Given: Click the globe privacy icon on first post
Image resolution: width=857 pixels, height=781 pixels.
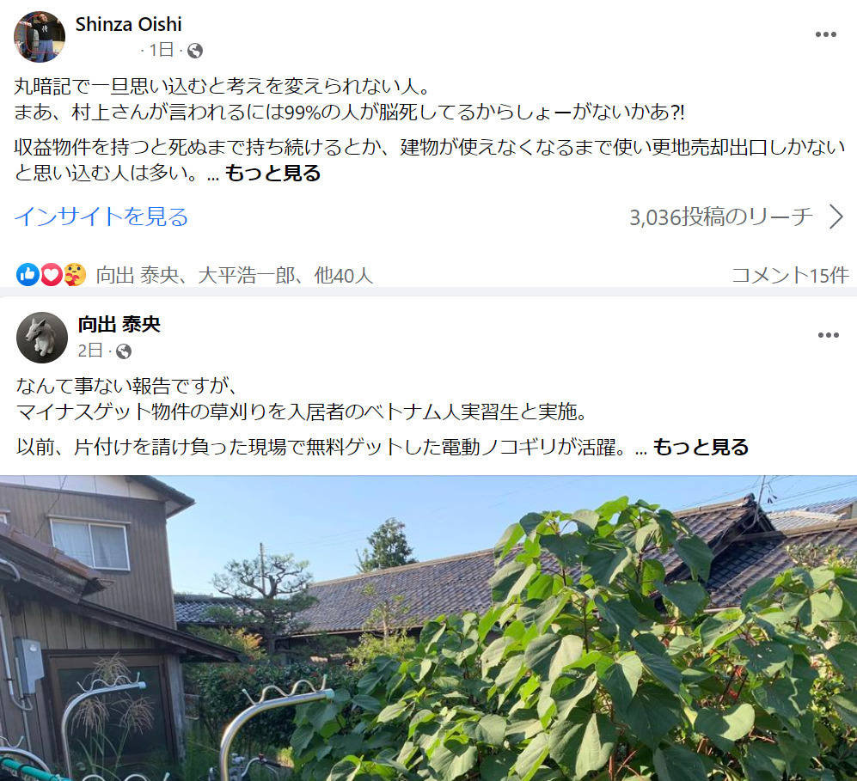Looking at the screenshot, I should point(195,51).
